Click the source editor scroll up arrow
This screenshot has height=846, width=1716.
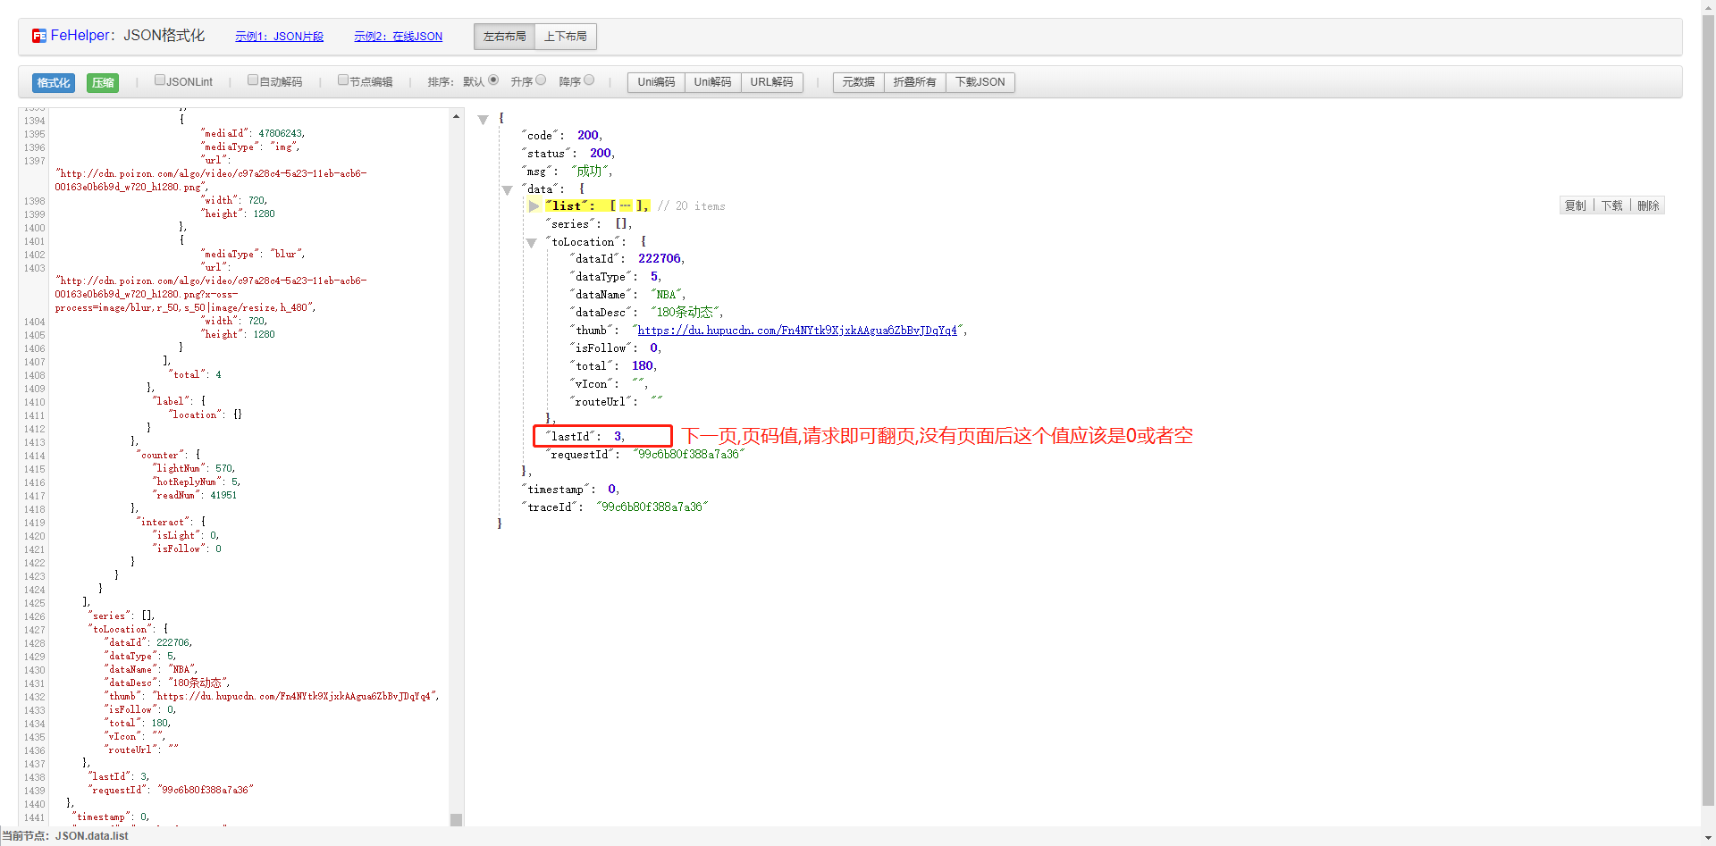point(456,116)
